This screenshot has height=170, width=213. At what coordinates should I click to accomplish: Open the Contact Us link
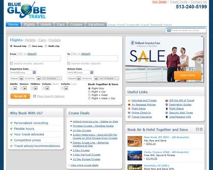coord(199,2)
